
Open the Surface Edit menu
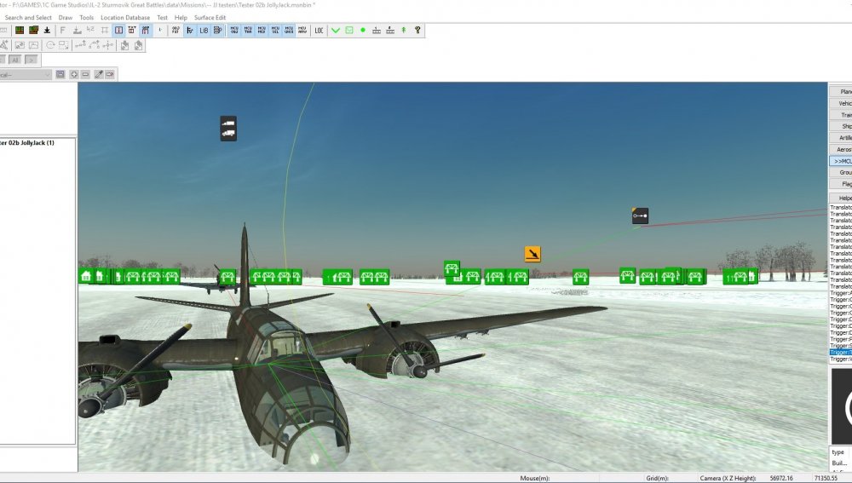coord(210,17)
